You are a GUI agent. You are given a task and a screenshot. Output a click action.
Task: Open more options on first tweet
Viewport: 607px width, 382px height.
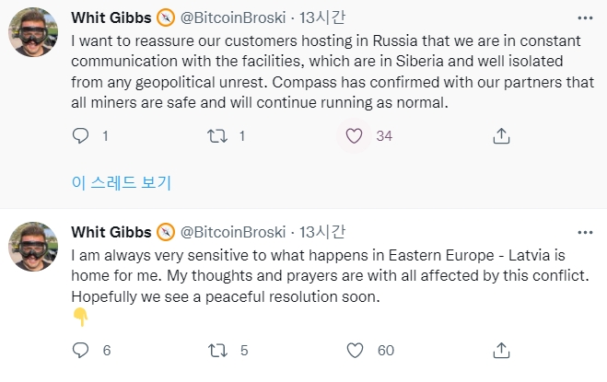click(585, 17)
